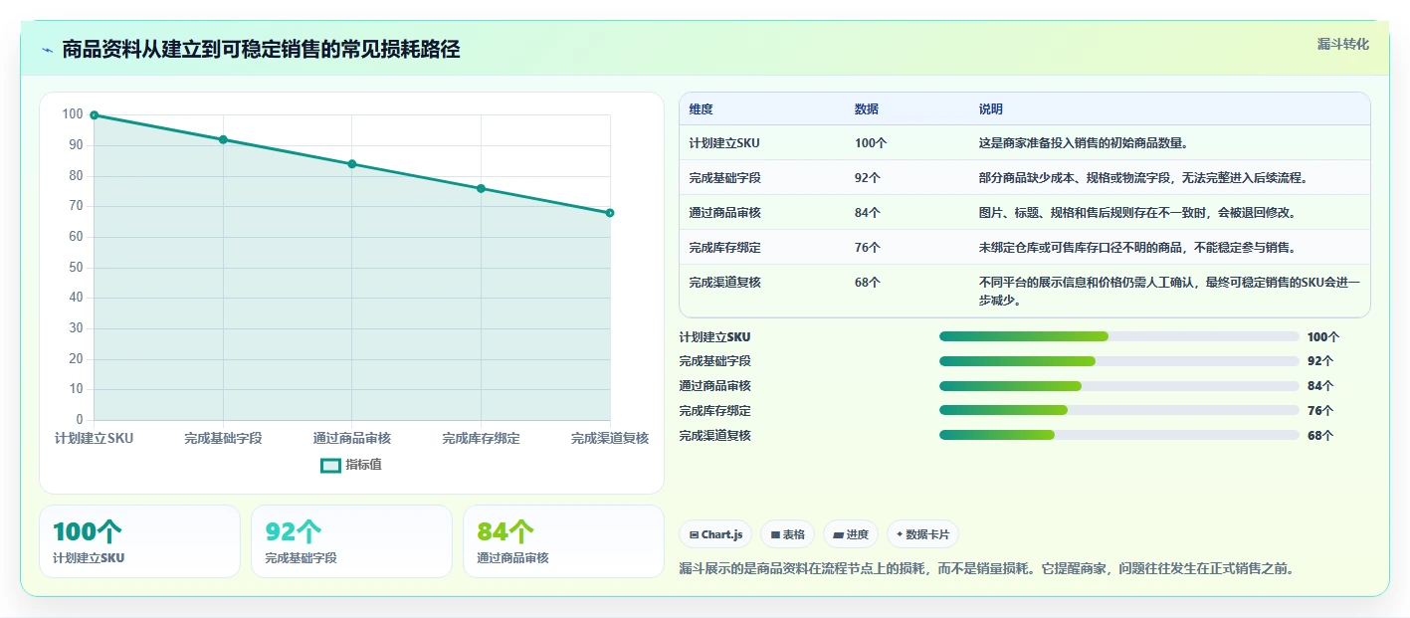Click the 完成基础字段 x-axis label in the chart
This screenshot has width=1410, height=618.
click(223, 439)
